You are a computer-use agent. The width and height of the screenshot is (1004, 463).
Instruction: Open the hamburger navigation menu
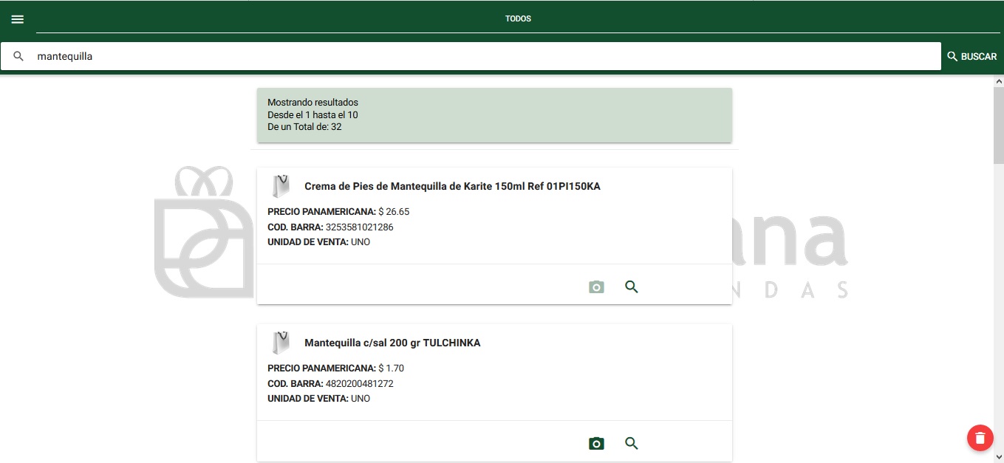pos(17,19)
